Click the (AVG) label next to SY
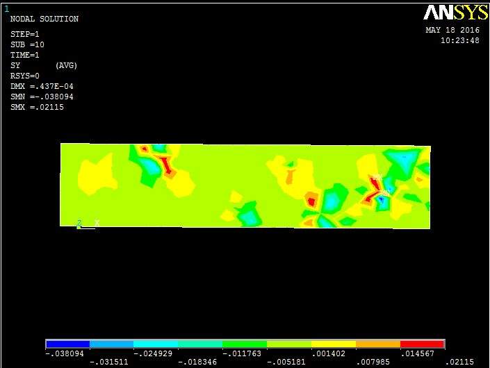This screenshot has height=368, width=490. [66, 65]
